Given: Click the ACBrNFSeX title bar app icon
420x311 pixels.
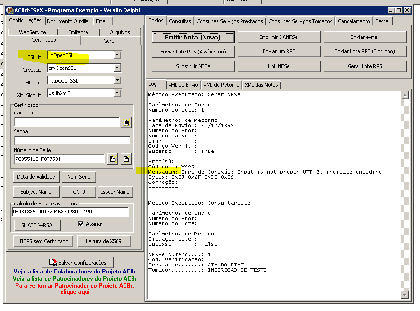Looking at the screenshot, I should (x=10, y=10).
